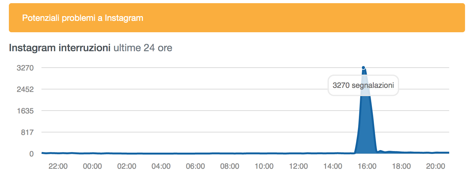
Task: Click the Potenziali problemi a Instagram banner
Action: [x=237, y=18]
